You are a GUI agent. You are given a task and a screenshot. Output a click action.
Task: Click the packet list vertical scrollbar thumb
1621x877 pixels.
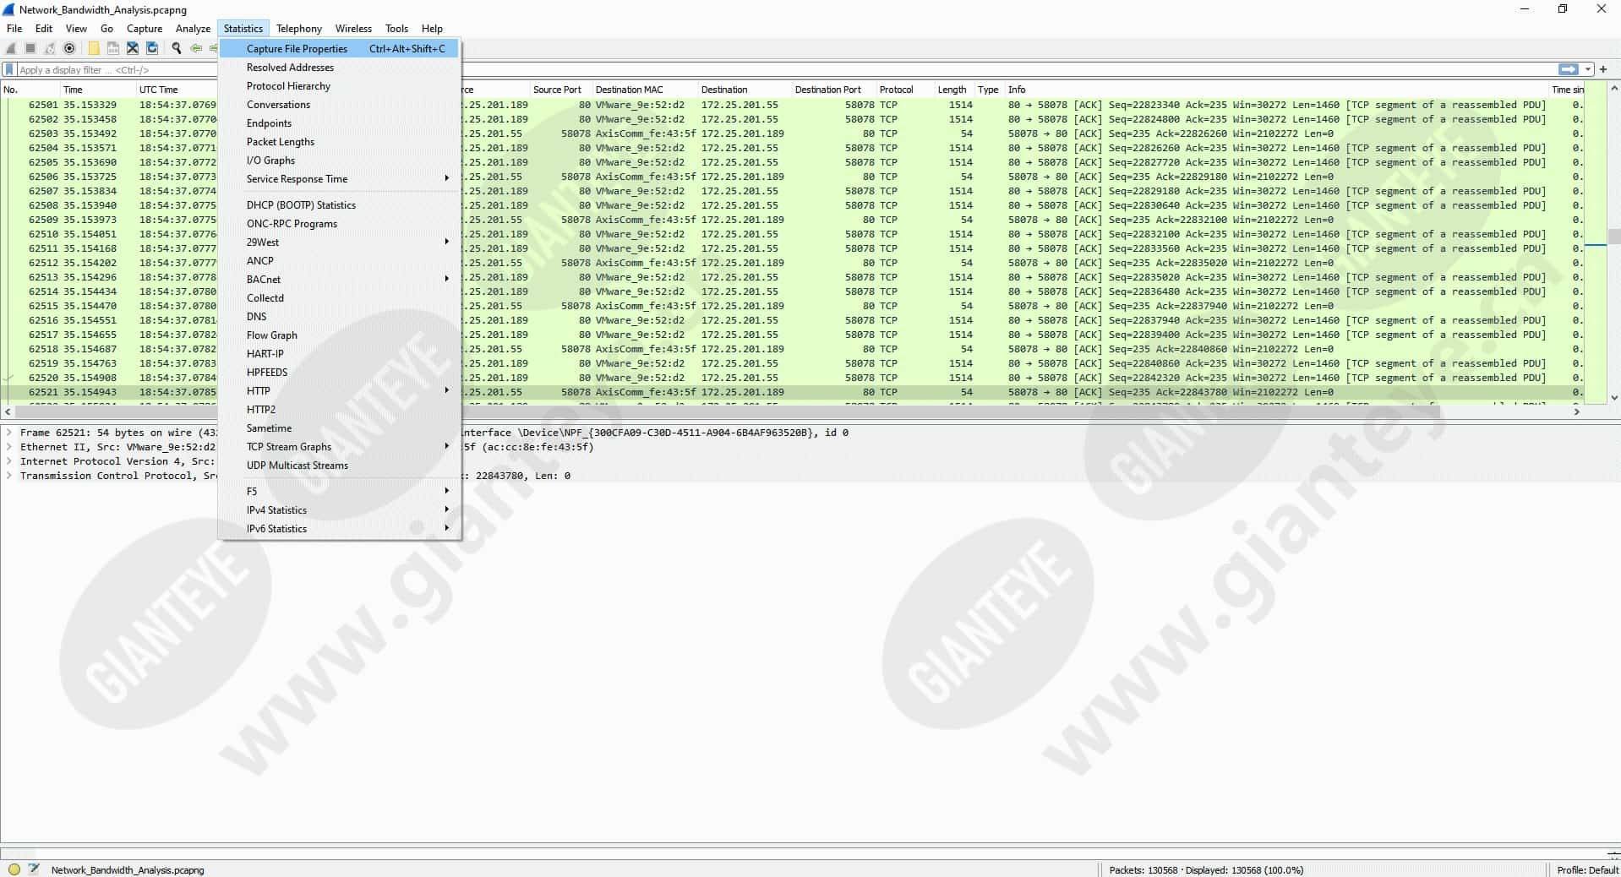(x=1613, y=236)
